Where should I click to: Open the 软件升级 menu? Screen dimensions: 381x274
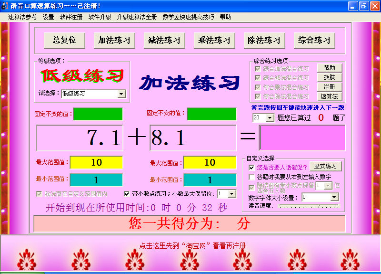(100, 17)
